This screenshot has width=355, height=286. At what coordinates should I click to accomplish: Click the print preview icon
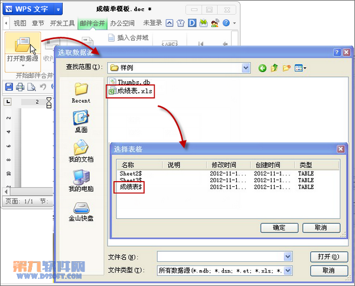[x=31, y=87]
